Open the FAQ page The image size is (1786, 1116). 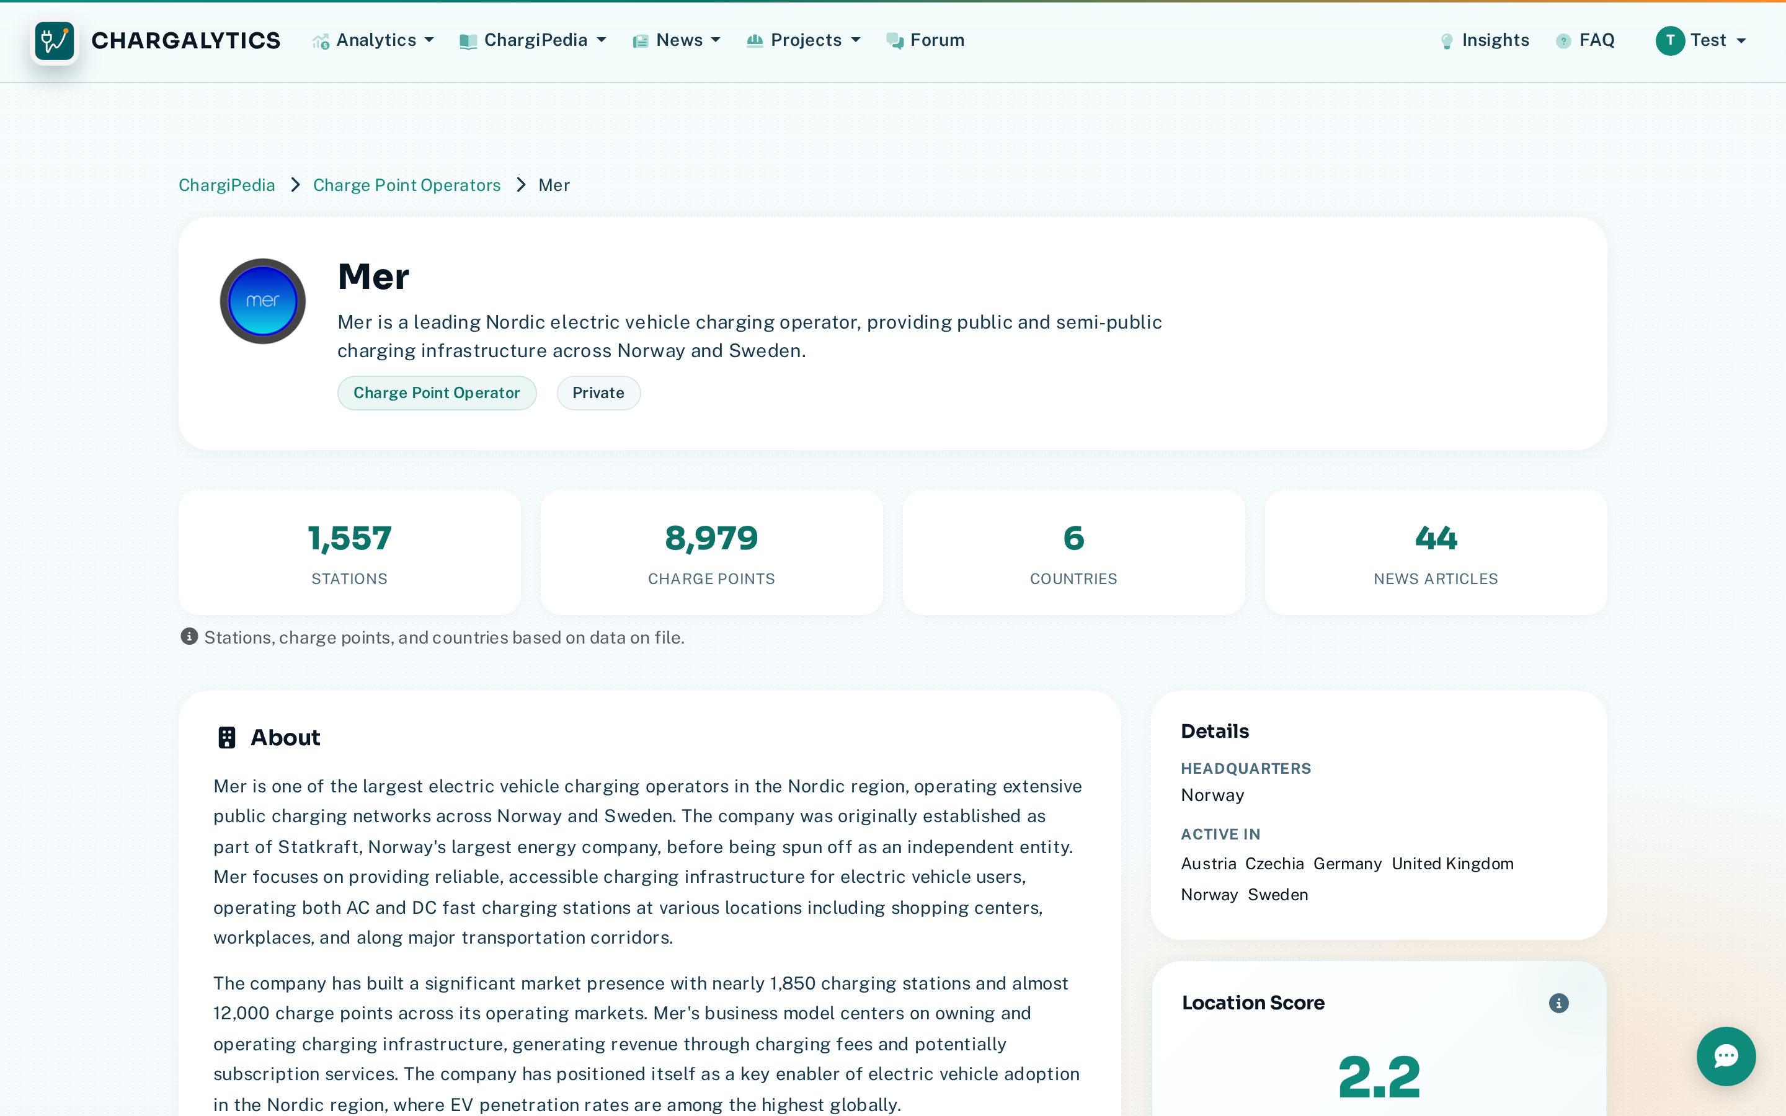pos(1585,40)
